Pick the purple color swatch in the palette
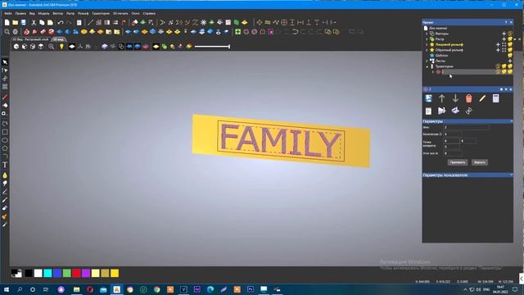The image size is (524, 295). pos(86,273)
